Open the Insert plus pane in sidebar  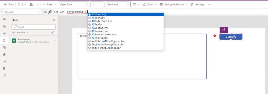(x=4, y=33)
